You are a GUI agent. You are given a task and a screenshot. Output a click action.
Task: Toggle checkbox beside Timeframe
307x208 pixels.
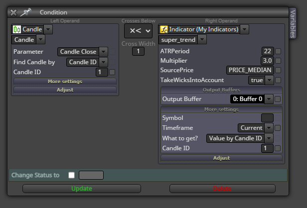pos(278,128)
